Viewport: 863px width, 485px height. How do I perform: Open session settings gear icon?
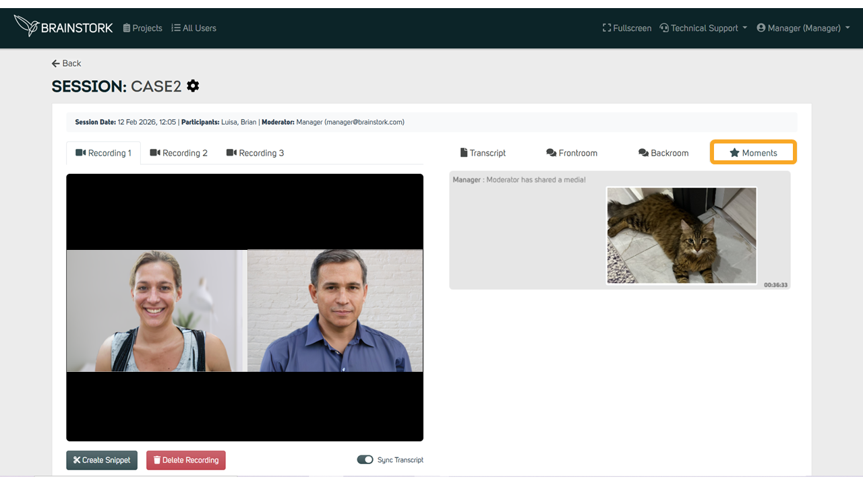pos(193,86)
